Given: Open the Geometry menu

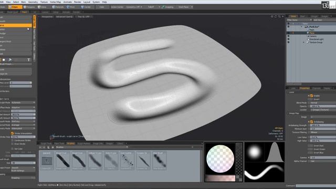Looking at the screenshot, I should point(33,2).
